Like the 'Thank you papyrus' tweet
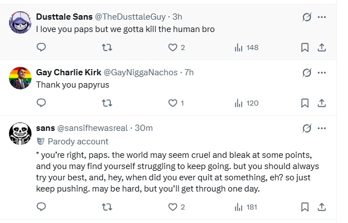 pos(176,103)
